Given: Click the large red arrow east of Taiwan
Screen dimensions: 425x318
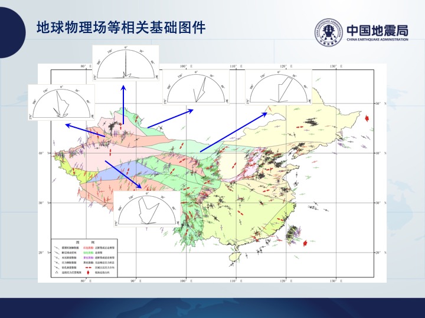Looking at the screenshot, I should click(305, 243).
